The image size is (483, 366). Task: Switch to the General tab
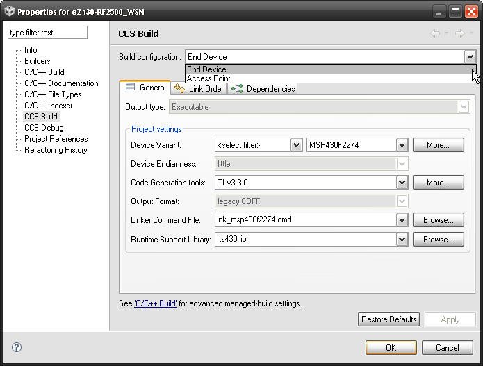[146, 88]
